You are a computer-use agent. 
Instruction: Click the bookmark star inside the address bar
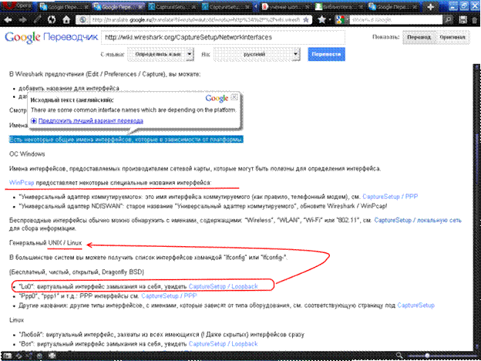pos(306,20)
